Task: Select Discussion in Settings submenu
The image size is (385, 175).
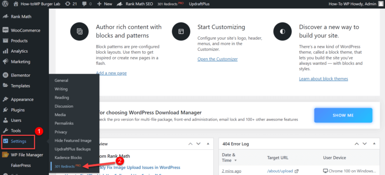Action: (x=64, y=106)
